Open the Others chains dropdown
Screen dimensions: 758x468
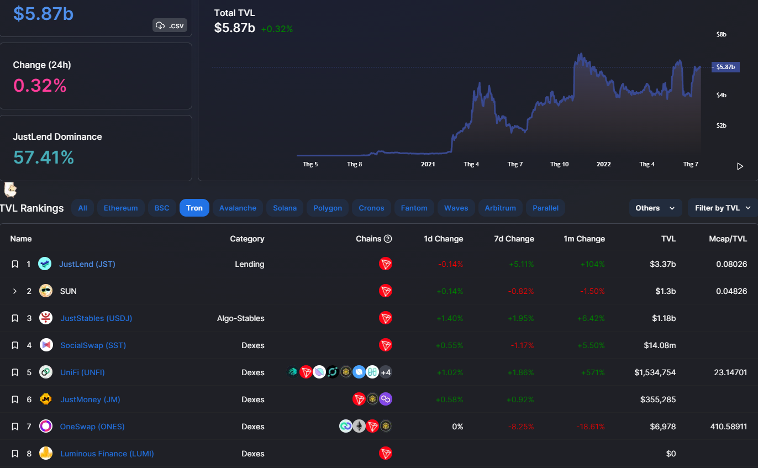(x=655, y=208)
